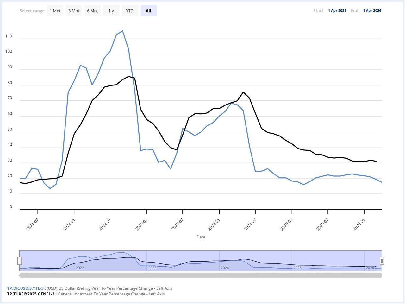Image resolution: width=405 pixels, height=304 pixels.
Task: Select the 3 Mnt range option
Action: click(x=74, y=10)
